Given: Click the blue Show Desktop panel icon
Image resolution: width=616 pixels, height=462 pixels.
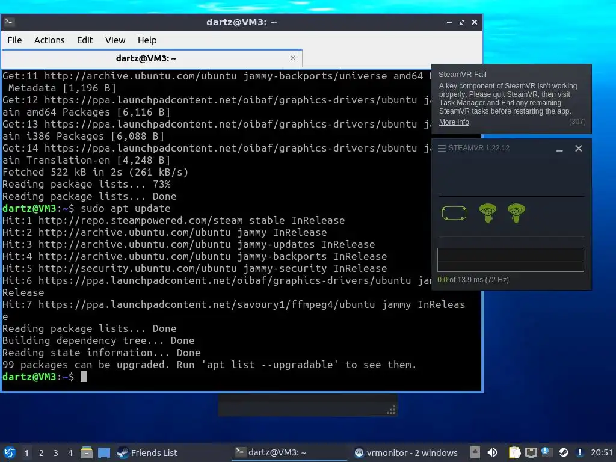Looking at the screenshot, I should click(104, 452).
